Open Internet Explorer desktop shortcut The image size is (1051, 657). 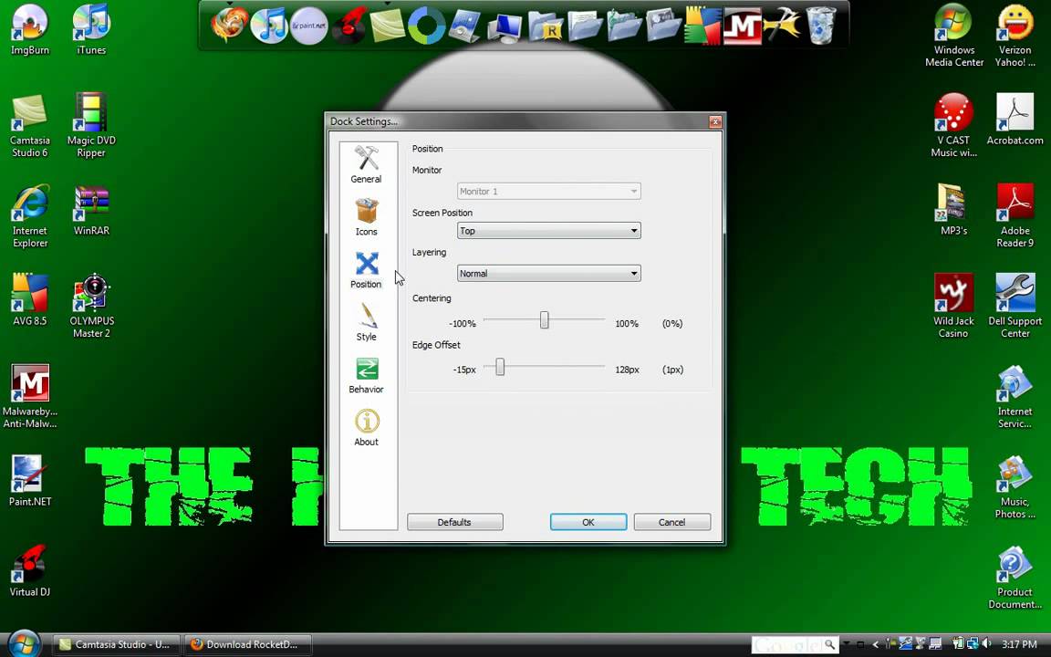point(29,216)
